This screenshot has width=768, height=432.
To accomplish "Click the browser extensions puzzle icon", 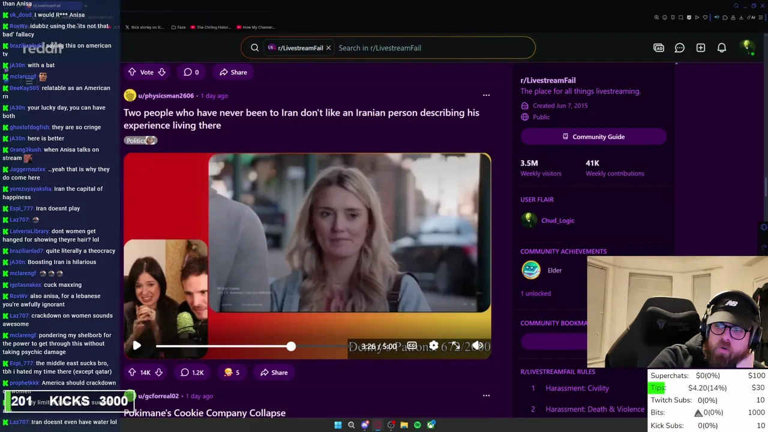I will point(725,17).
